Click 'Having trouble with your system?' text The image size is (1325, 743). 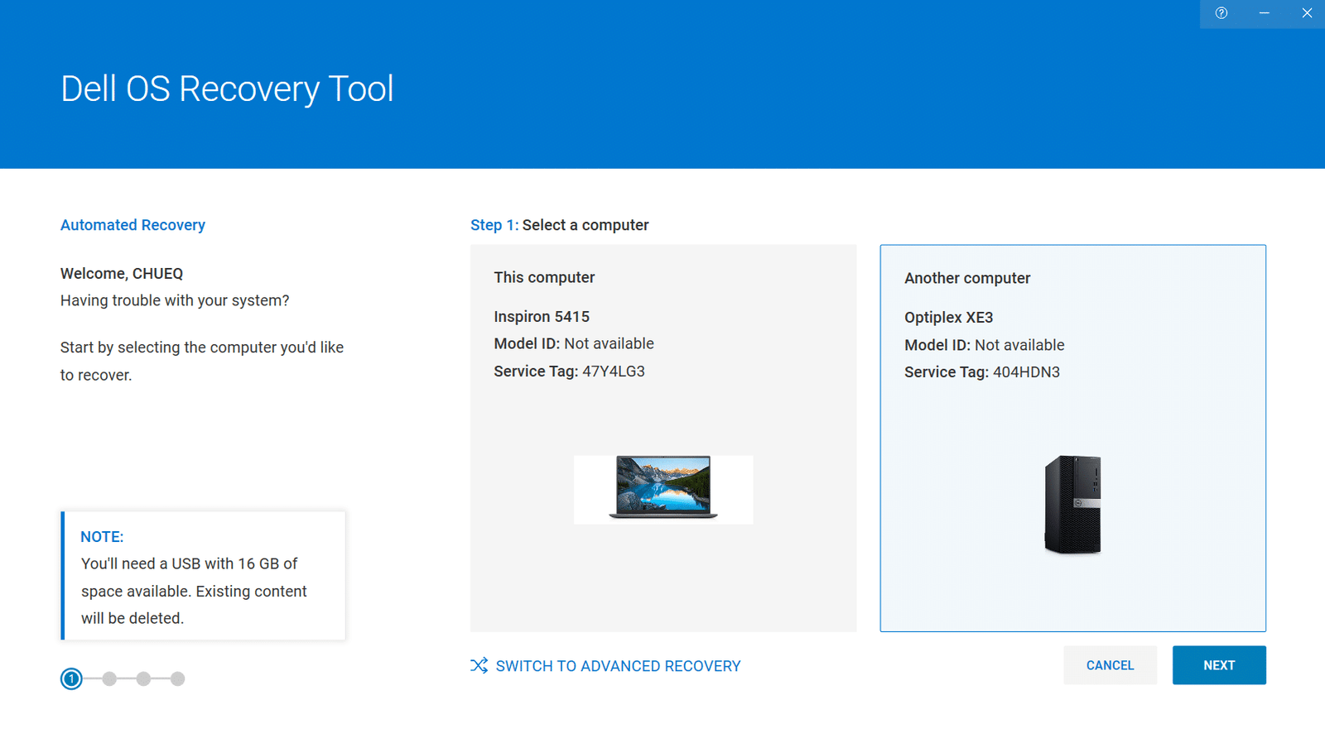(175, 300)
